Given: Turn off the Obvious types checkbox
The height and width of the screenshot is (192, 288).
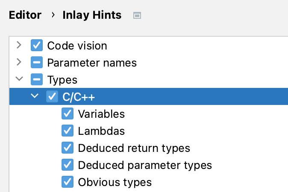Looking at the screenshot, I should click(68, 182).
